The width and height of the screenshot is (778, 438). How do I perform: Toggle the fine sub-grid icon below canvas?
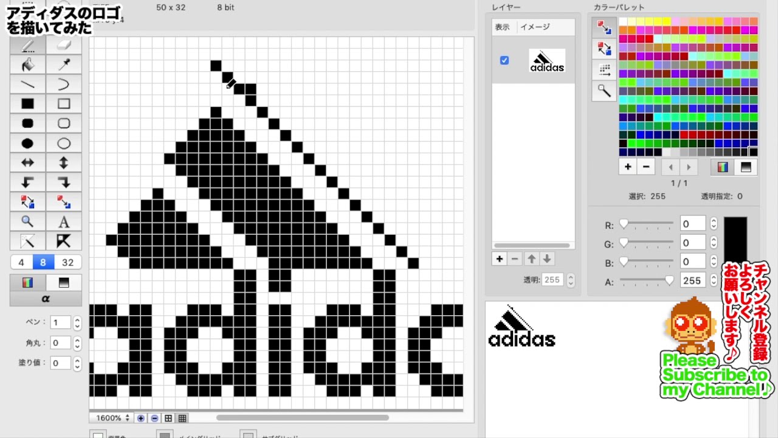point(182,418)
